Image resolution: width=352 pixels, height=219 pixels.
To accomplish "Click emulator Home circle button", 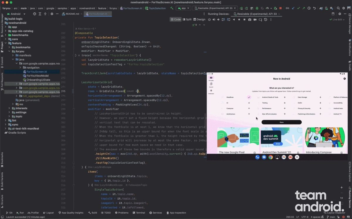I will click(x=239, y=19).
